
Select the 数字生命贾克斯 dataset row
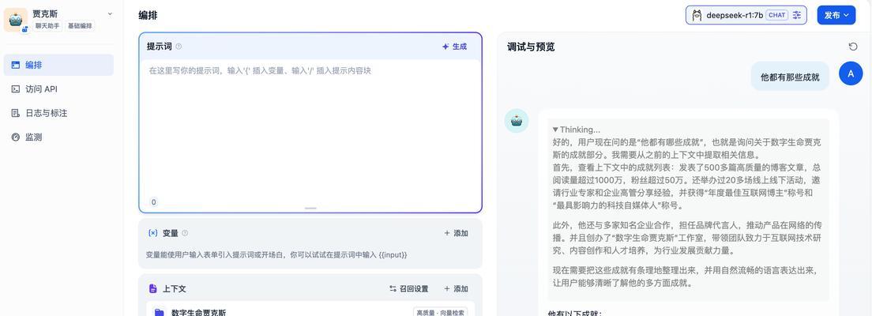tap(310, 310)
